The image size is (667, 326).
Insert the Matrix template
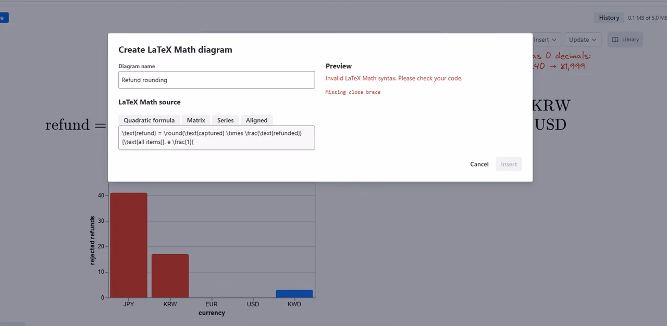click(x=196, y=120)
